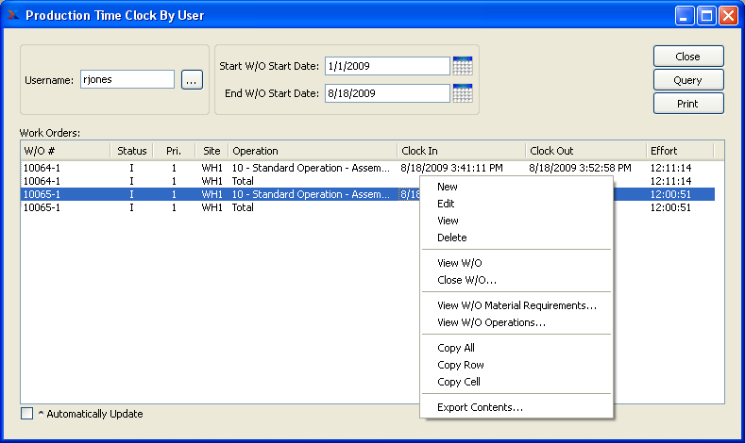Open calendar for Start W/O Start Date
Screen dimensions: 745x443
[462, 66]
